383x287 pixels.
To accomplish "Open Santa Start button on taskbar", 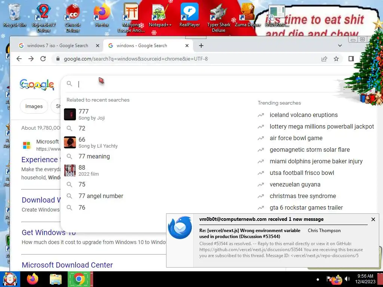I will pyautogui.click(x=10, y=279).
